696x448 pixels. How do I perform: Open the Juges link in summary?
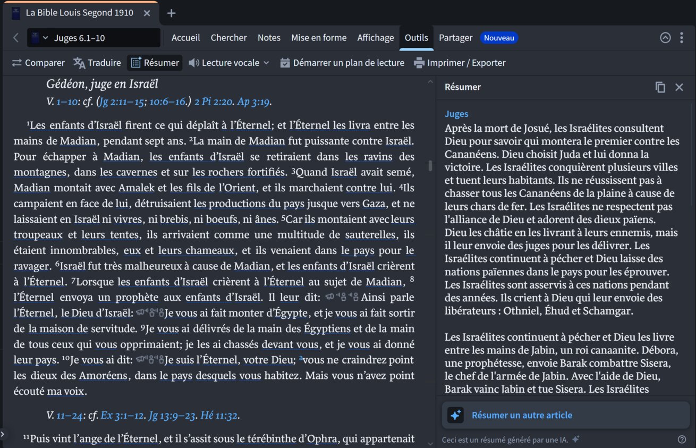[x=456, y=114]
